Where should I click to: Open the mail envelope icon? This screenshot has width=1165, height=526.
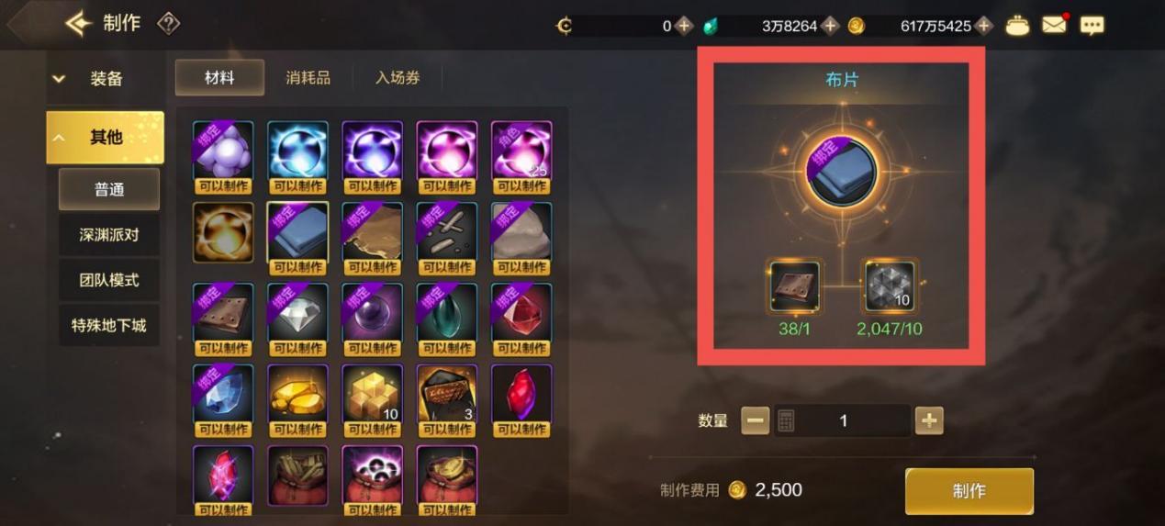coord(1054,25)
